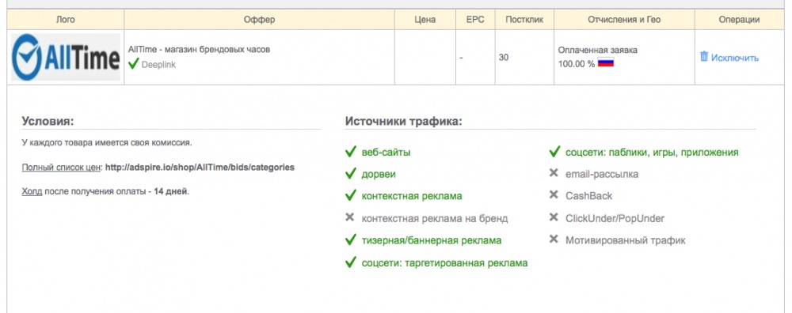Click the checkmark beside веб-сайты

click(x=351, y=152)
